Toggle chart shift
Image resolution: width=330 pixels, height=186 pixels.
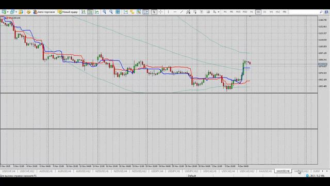click(132, 12)
